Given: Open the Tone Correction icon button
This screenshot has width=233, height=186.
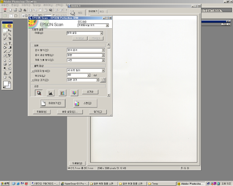Looking at the screenshot, I should pos(62,93).
